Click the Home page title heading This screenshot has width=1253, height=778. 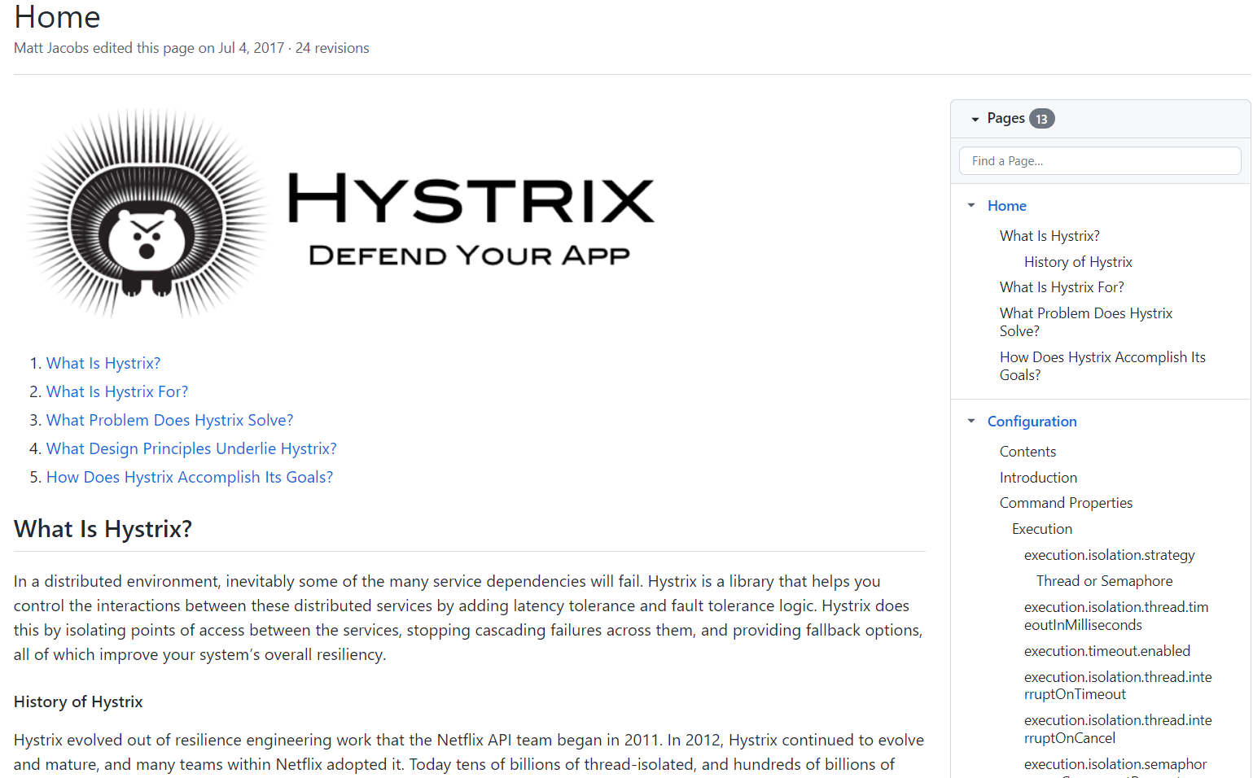[57, 17]
